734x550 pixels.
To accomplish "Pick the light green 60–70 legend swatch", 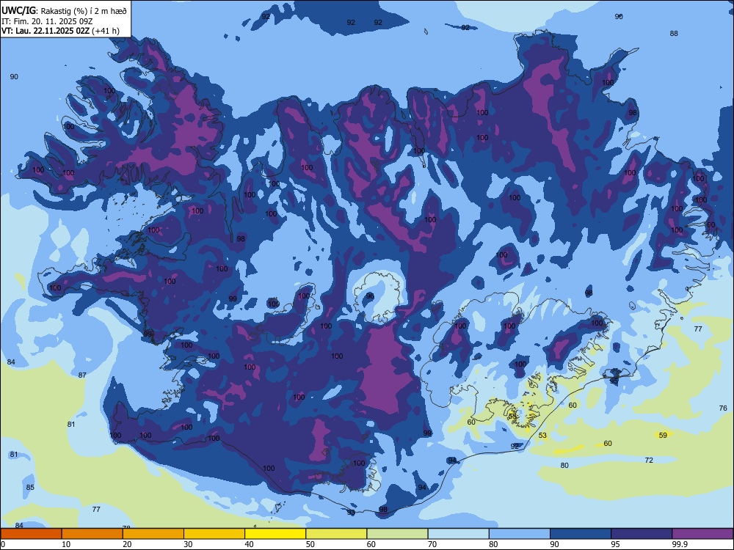I will point(397,534).
